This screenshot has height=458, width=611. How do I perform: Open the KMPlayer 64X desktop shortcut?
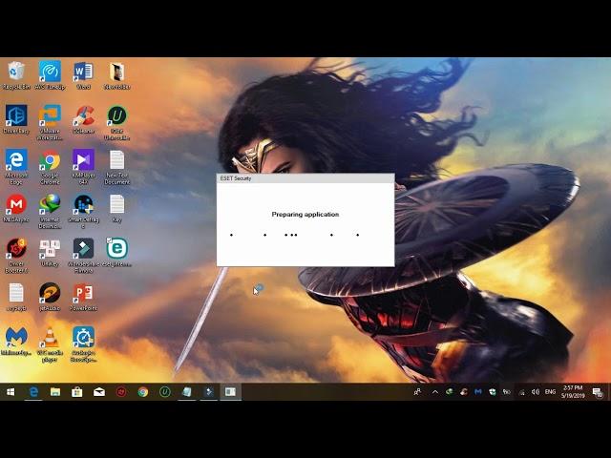(x=83, y=167)
